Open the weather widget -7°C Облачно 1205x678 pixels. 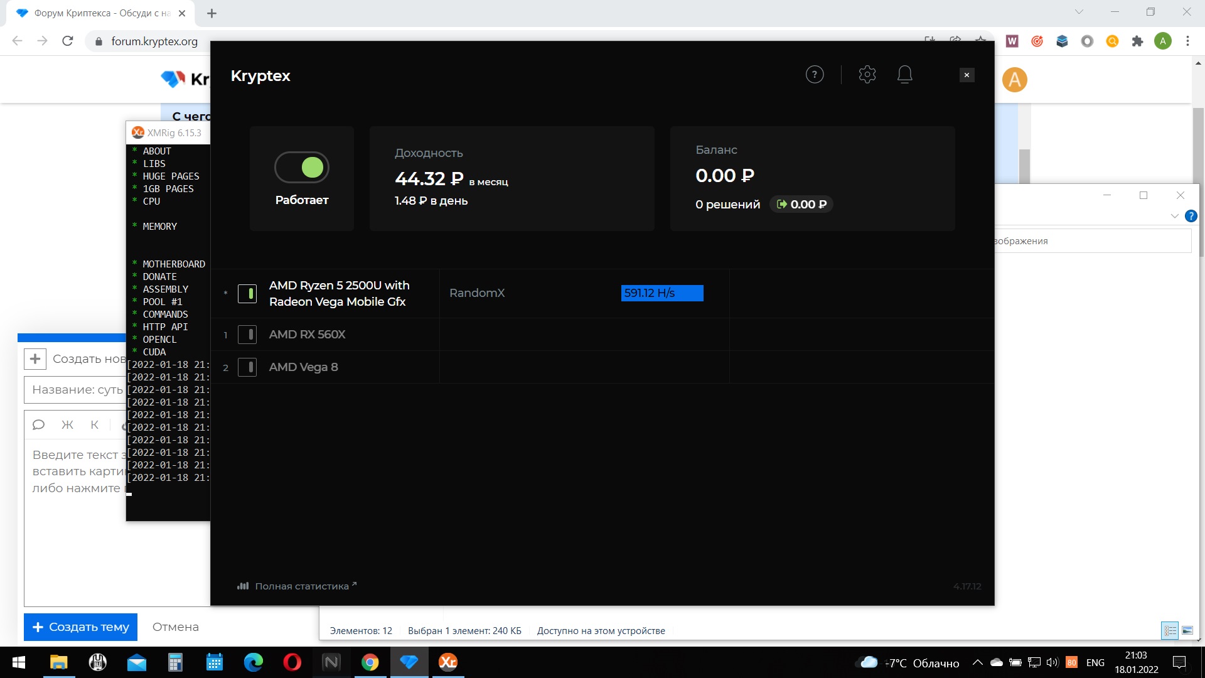(x=908, y=663)
